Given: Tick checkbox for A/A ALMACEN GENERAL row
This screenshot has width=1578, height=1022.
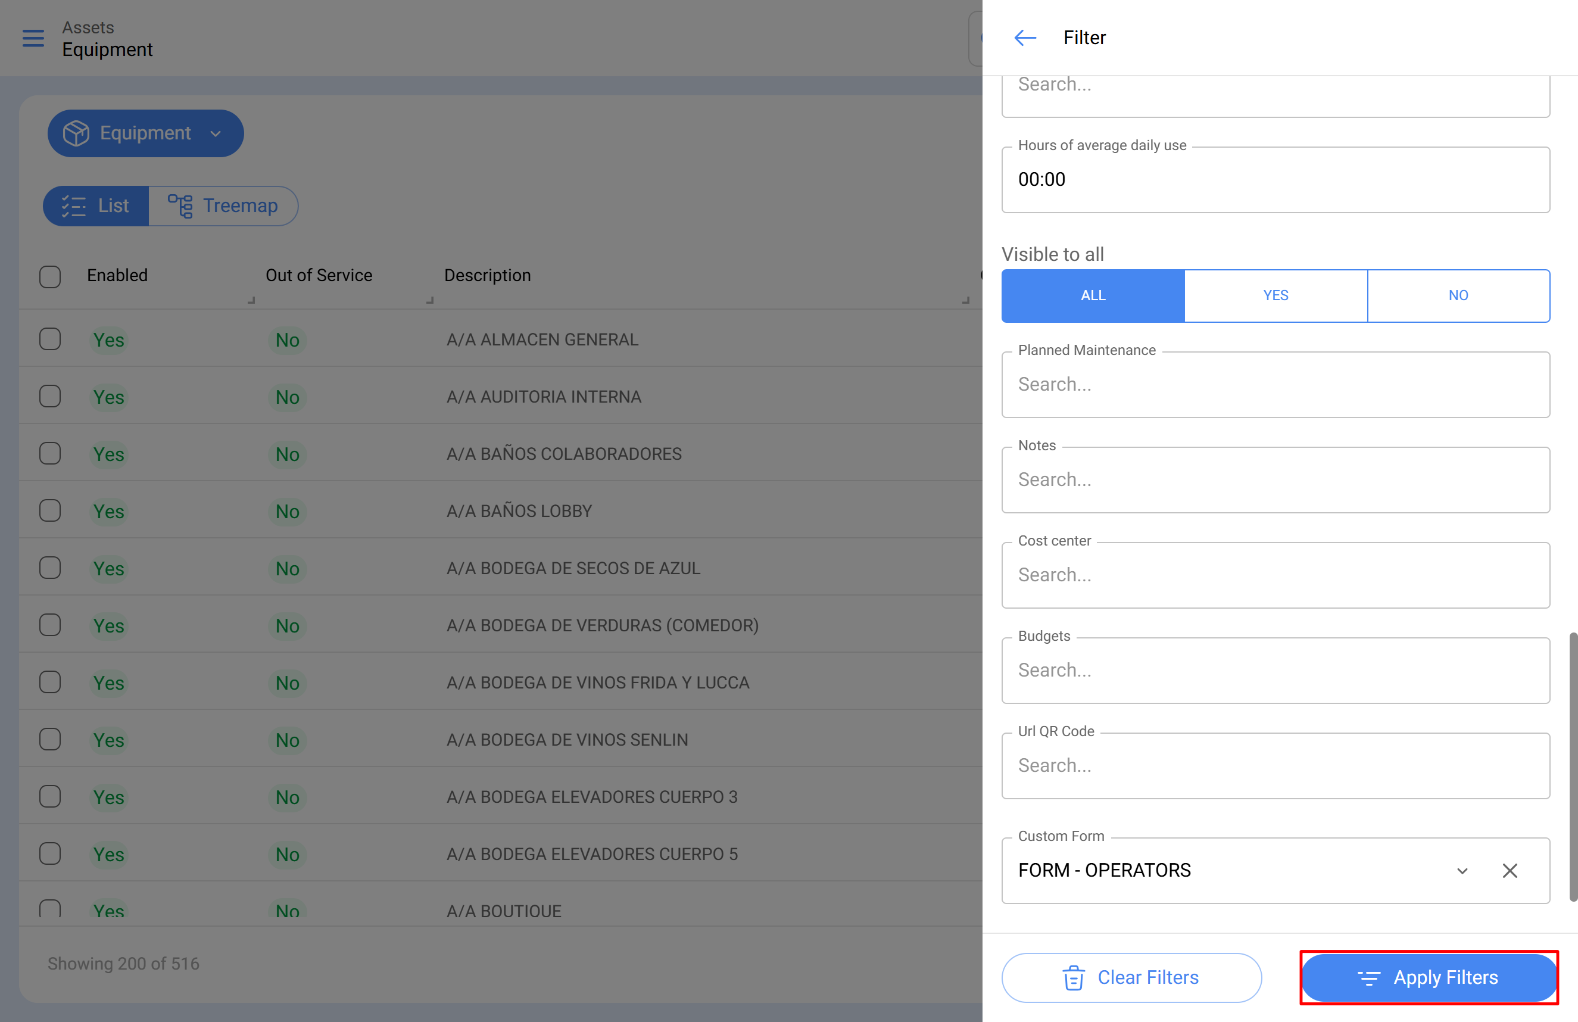Looking at the screenshot, I should (50, 339).
